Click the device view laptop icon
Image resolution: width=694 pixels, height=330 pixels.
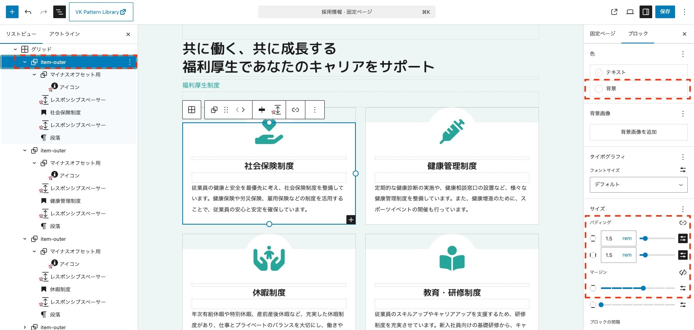pos(630,12)
